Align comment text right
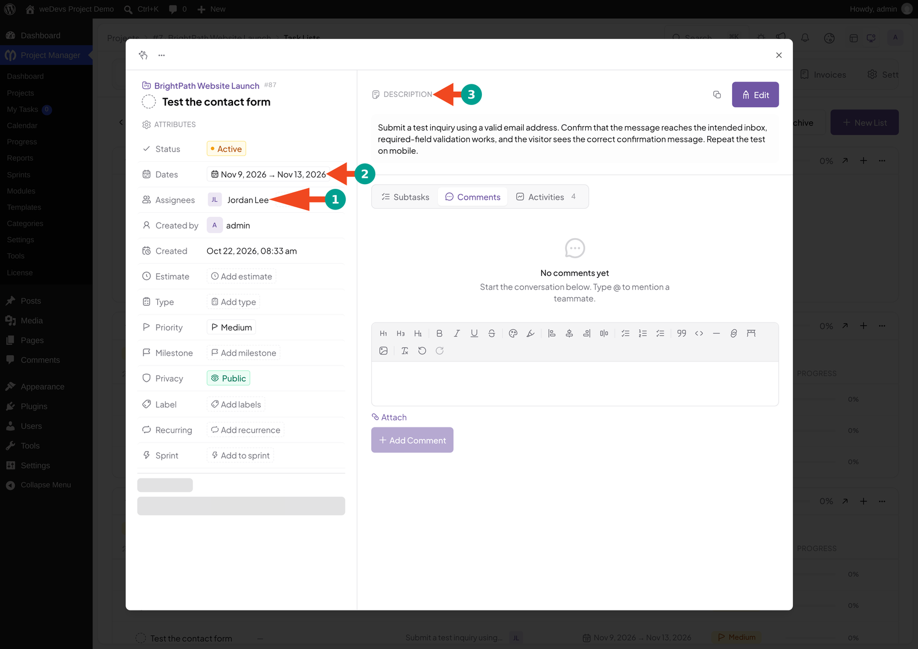This screenshot has height=649, width=918. point(586,333)
